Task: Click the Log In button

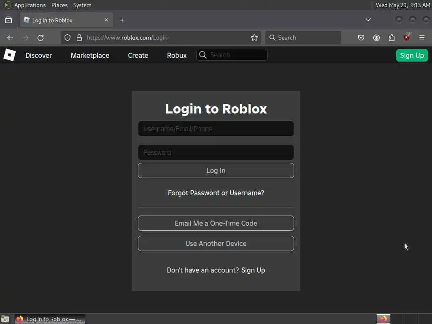Action: coord(216,170)
